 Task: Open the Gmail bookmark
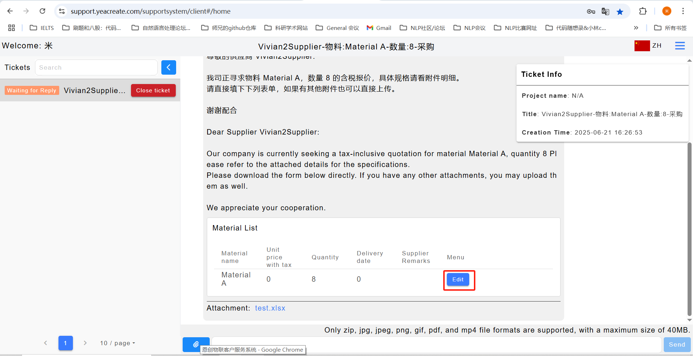point(379,28)
